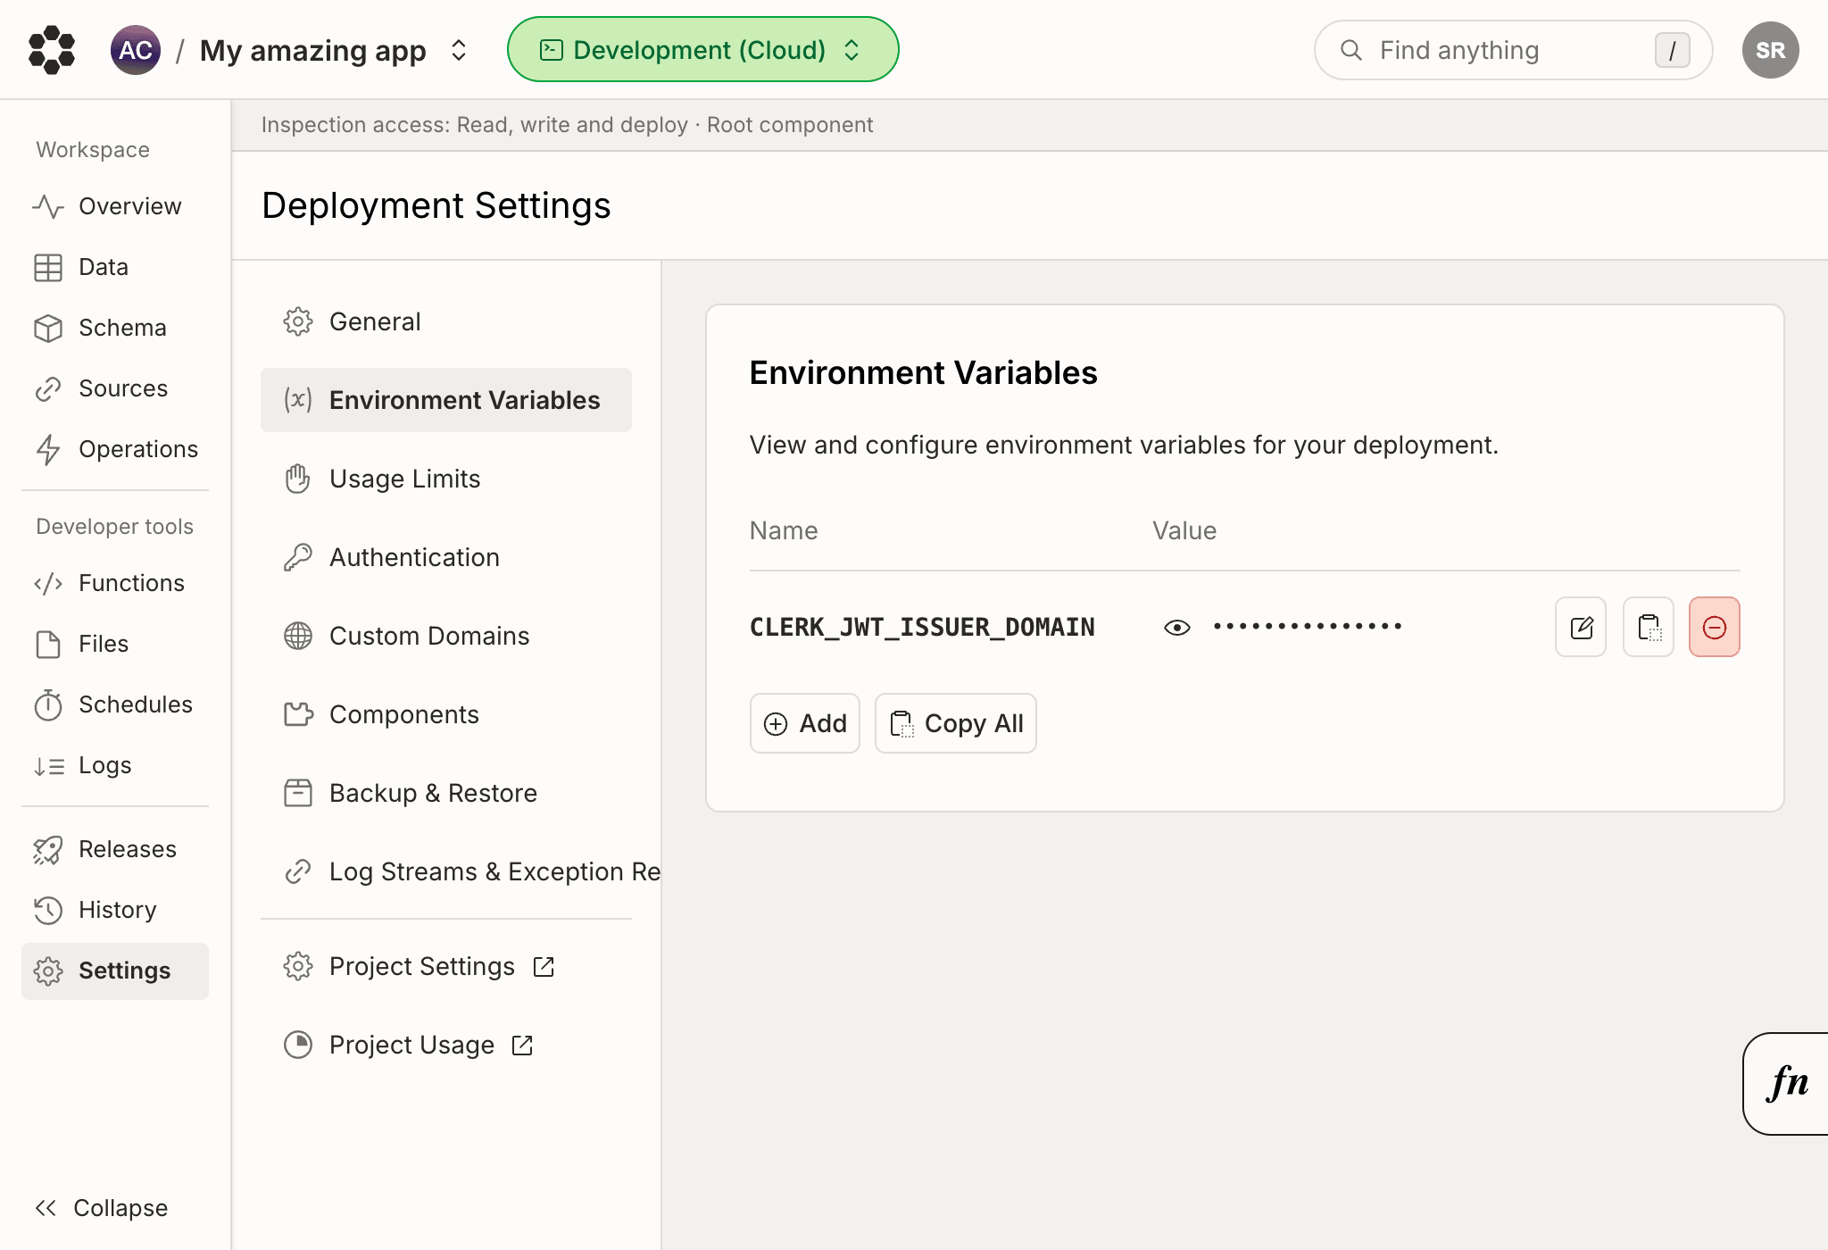Open the Schema page
Image resolution: width=1828 pixels, height=1250 pixels.
point(114,328)
